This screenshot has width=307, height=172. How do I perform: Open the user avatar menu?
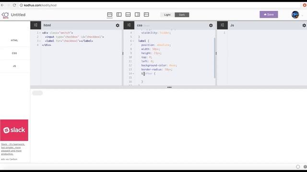[x=295, y=15]
